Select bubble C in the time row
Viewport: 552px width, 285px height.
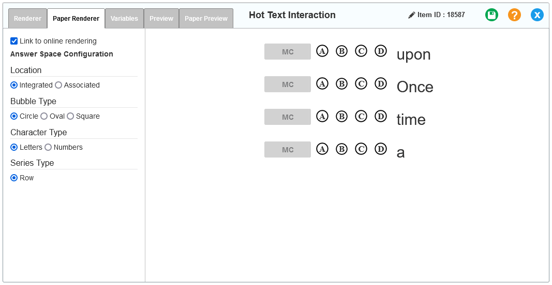coord(361,117)
